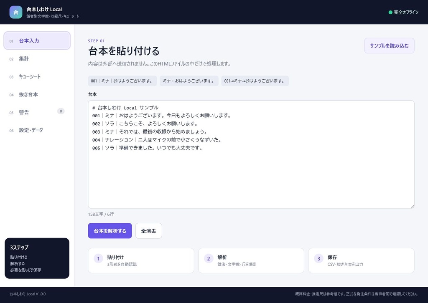Click the format chip ミナ：おはようございます。
428x303 pixels.
pyautogui.click(x=189, y=81)
